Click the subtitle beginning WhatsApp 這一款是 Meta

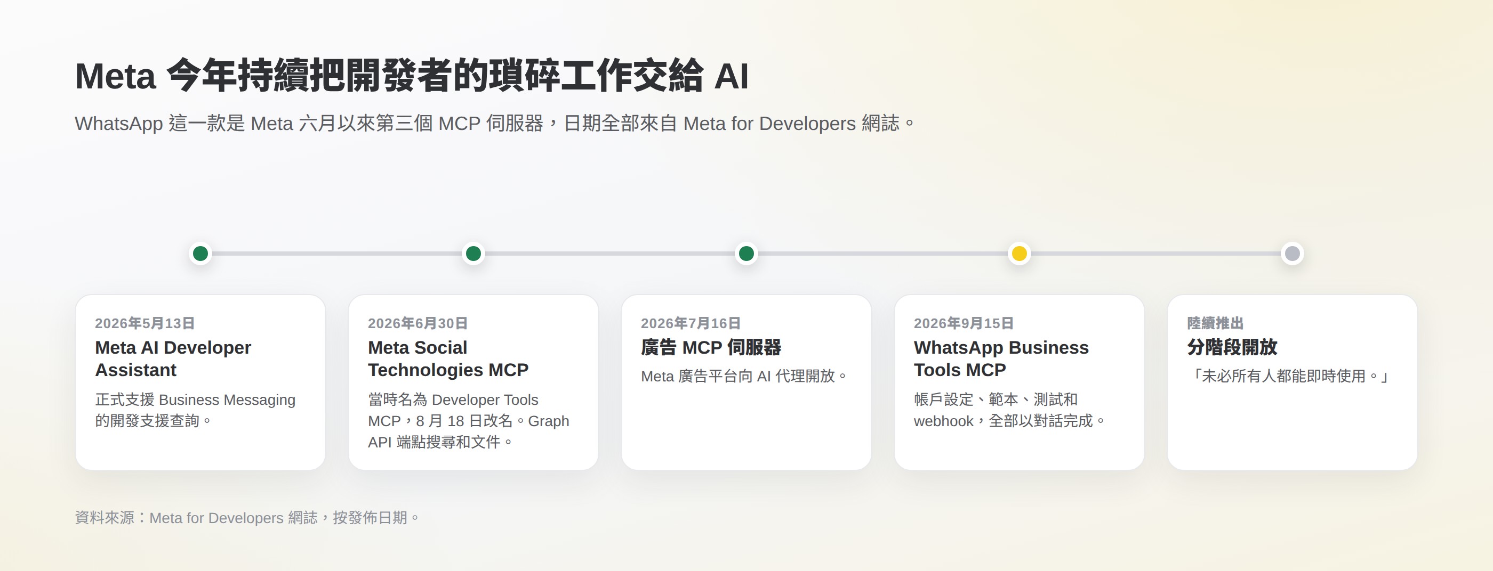(x=495, y=124)
